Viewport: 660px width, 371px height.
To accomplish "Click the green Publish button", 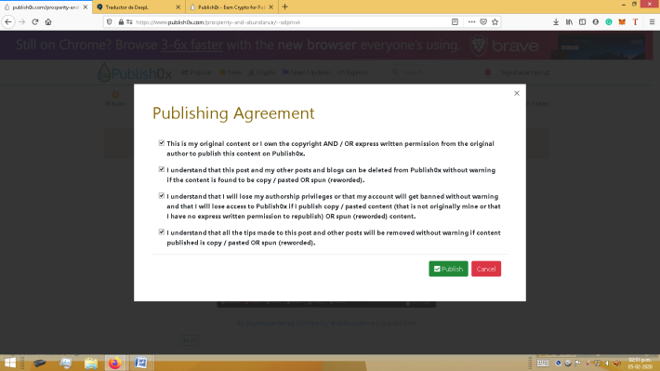I will (x=448, y=269).
